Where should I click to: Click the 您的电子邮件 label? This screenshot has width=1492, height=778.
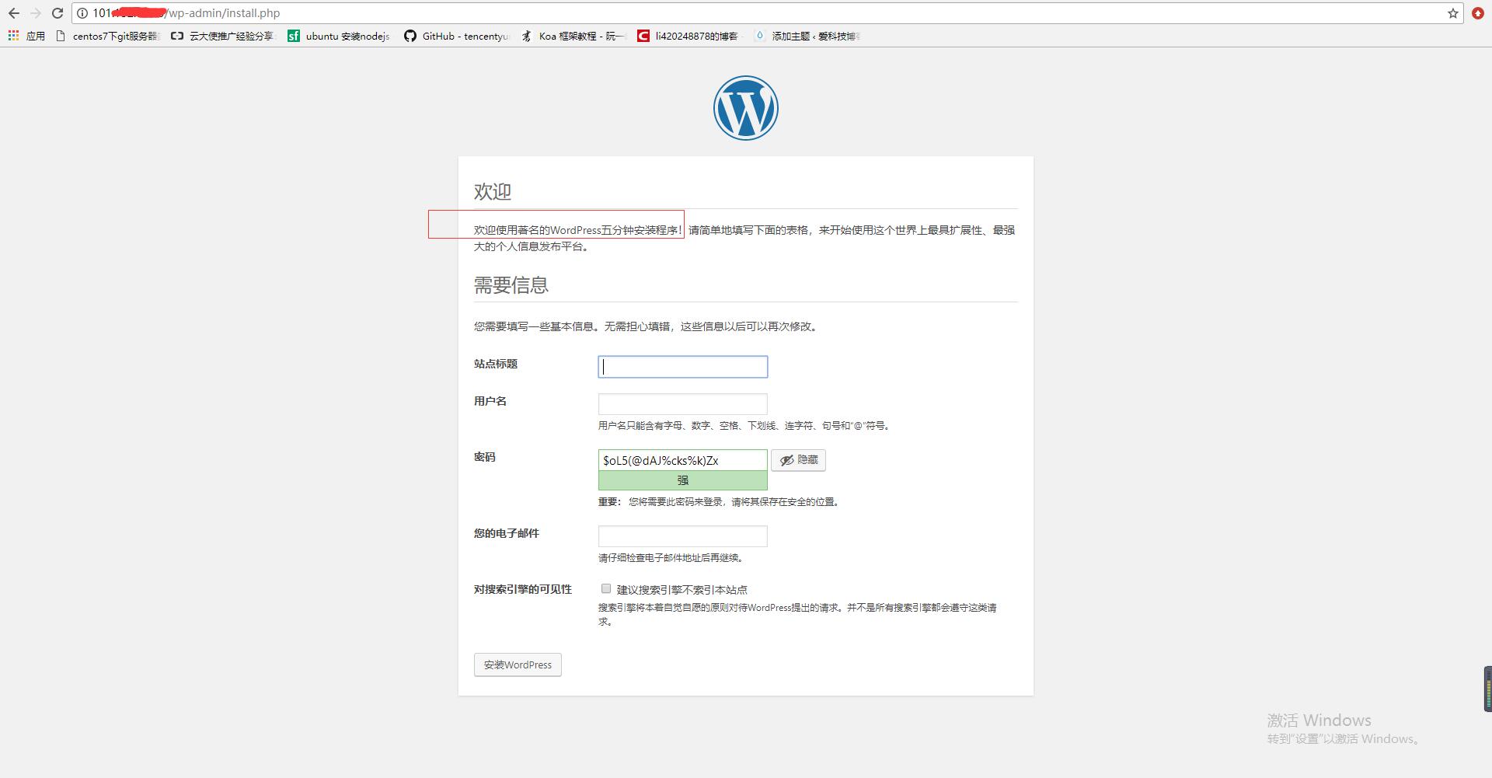[507, 533]
